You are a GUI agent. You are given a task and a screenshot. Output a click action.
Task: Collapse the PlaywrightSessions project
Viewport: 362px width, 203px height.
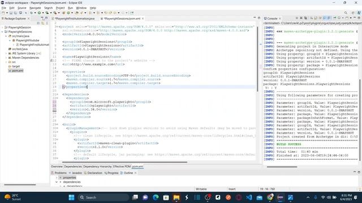point(2,32)
